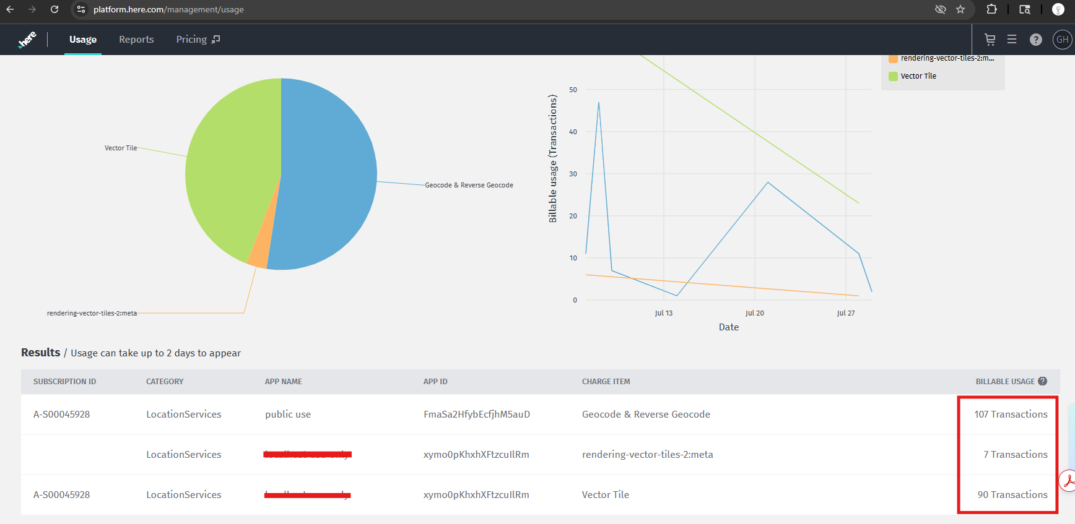Click the 'Date' x-axis title

click(x=729, y=327)
